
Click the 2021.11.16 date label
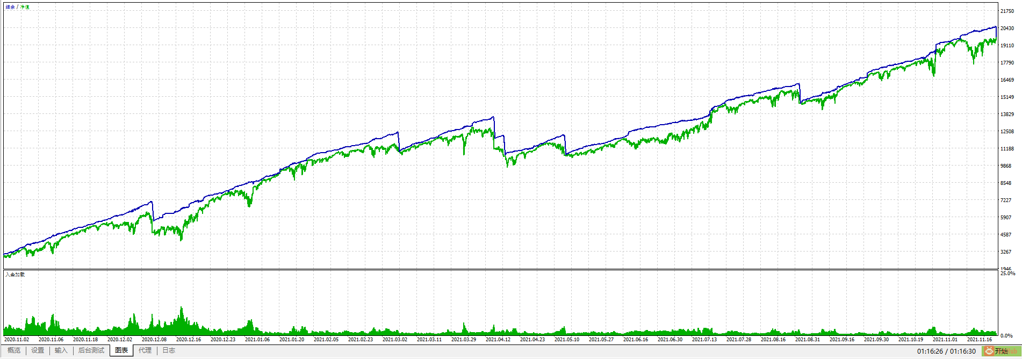(x=980, y=339)
